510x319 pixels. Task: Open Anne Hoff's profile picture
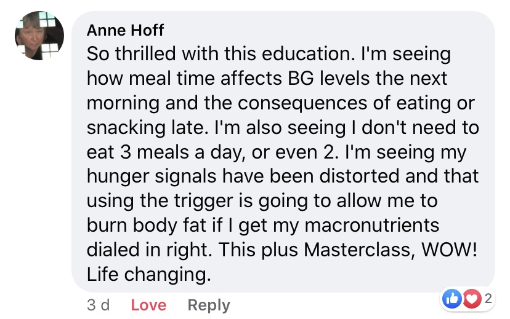39,35
